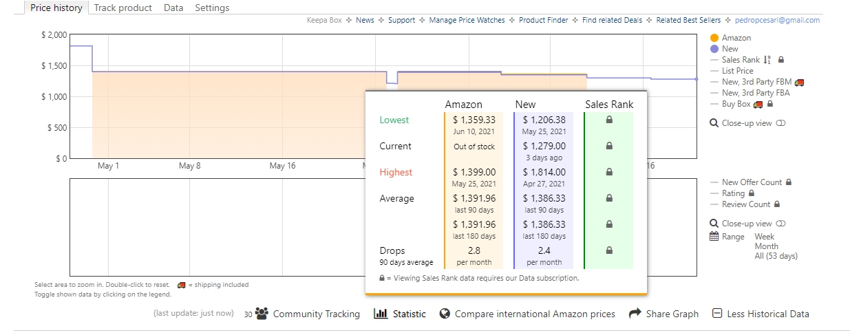Collapse graph with Less Historical Data
The width and height of the screenshot is (850, 333).
point(761,314)
